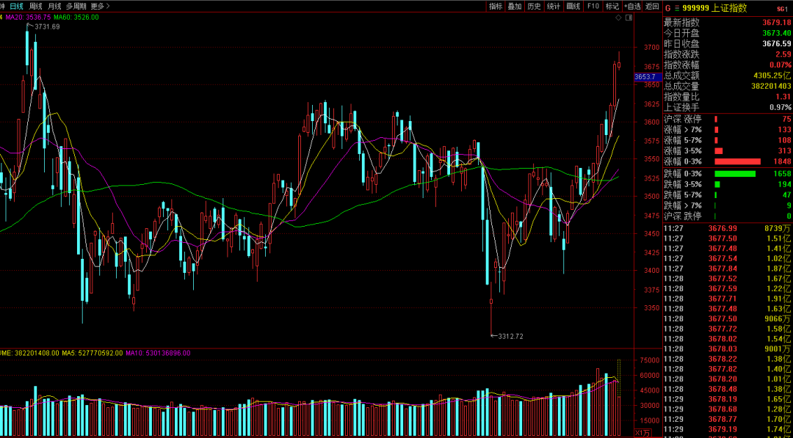Select tick row with volume 9066万
The height and width of the screenshot is (438, 793).
click(728, 318)
